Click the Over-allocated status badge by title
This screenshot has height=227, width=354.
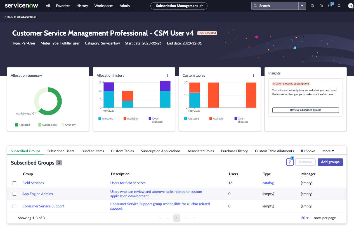coord(207,33)
